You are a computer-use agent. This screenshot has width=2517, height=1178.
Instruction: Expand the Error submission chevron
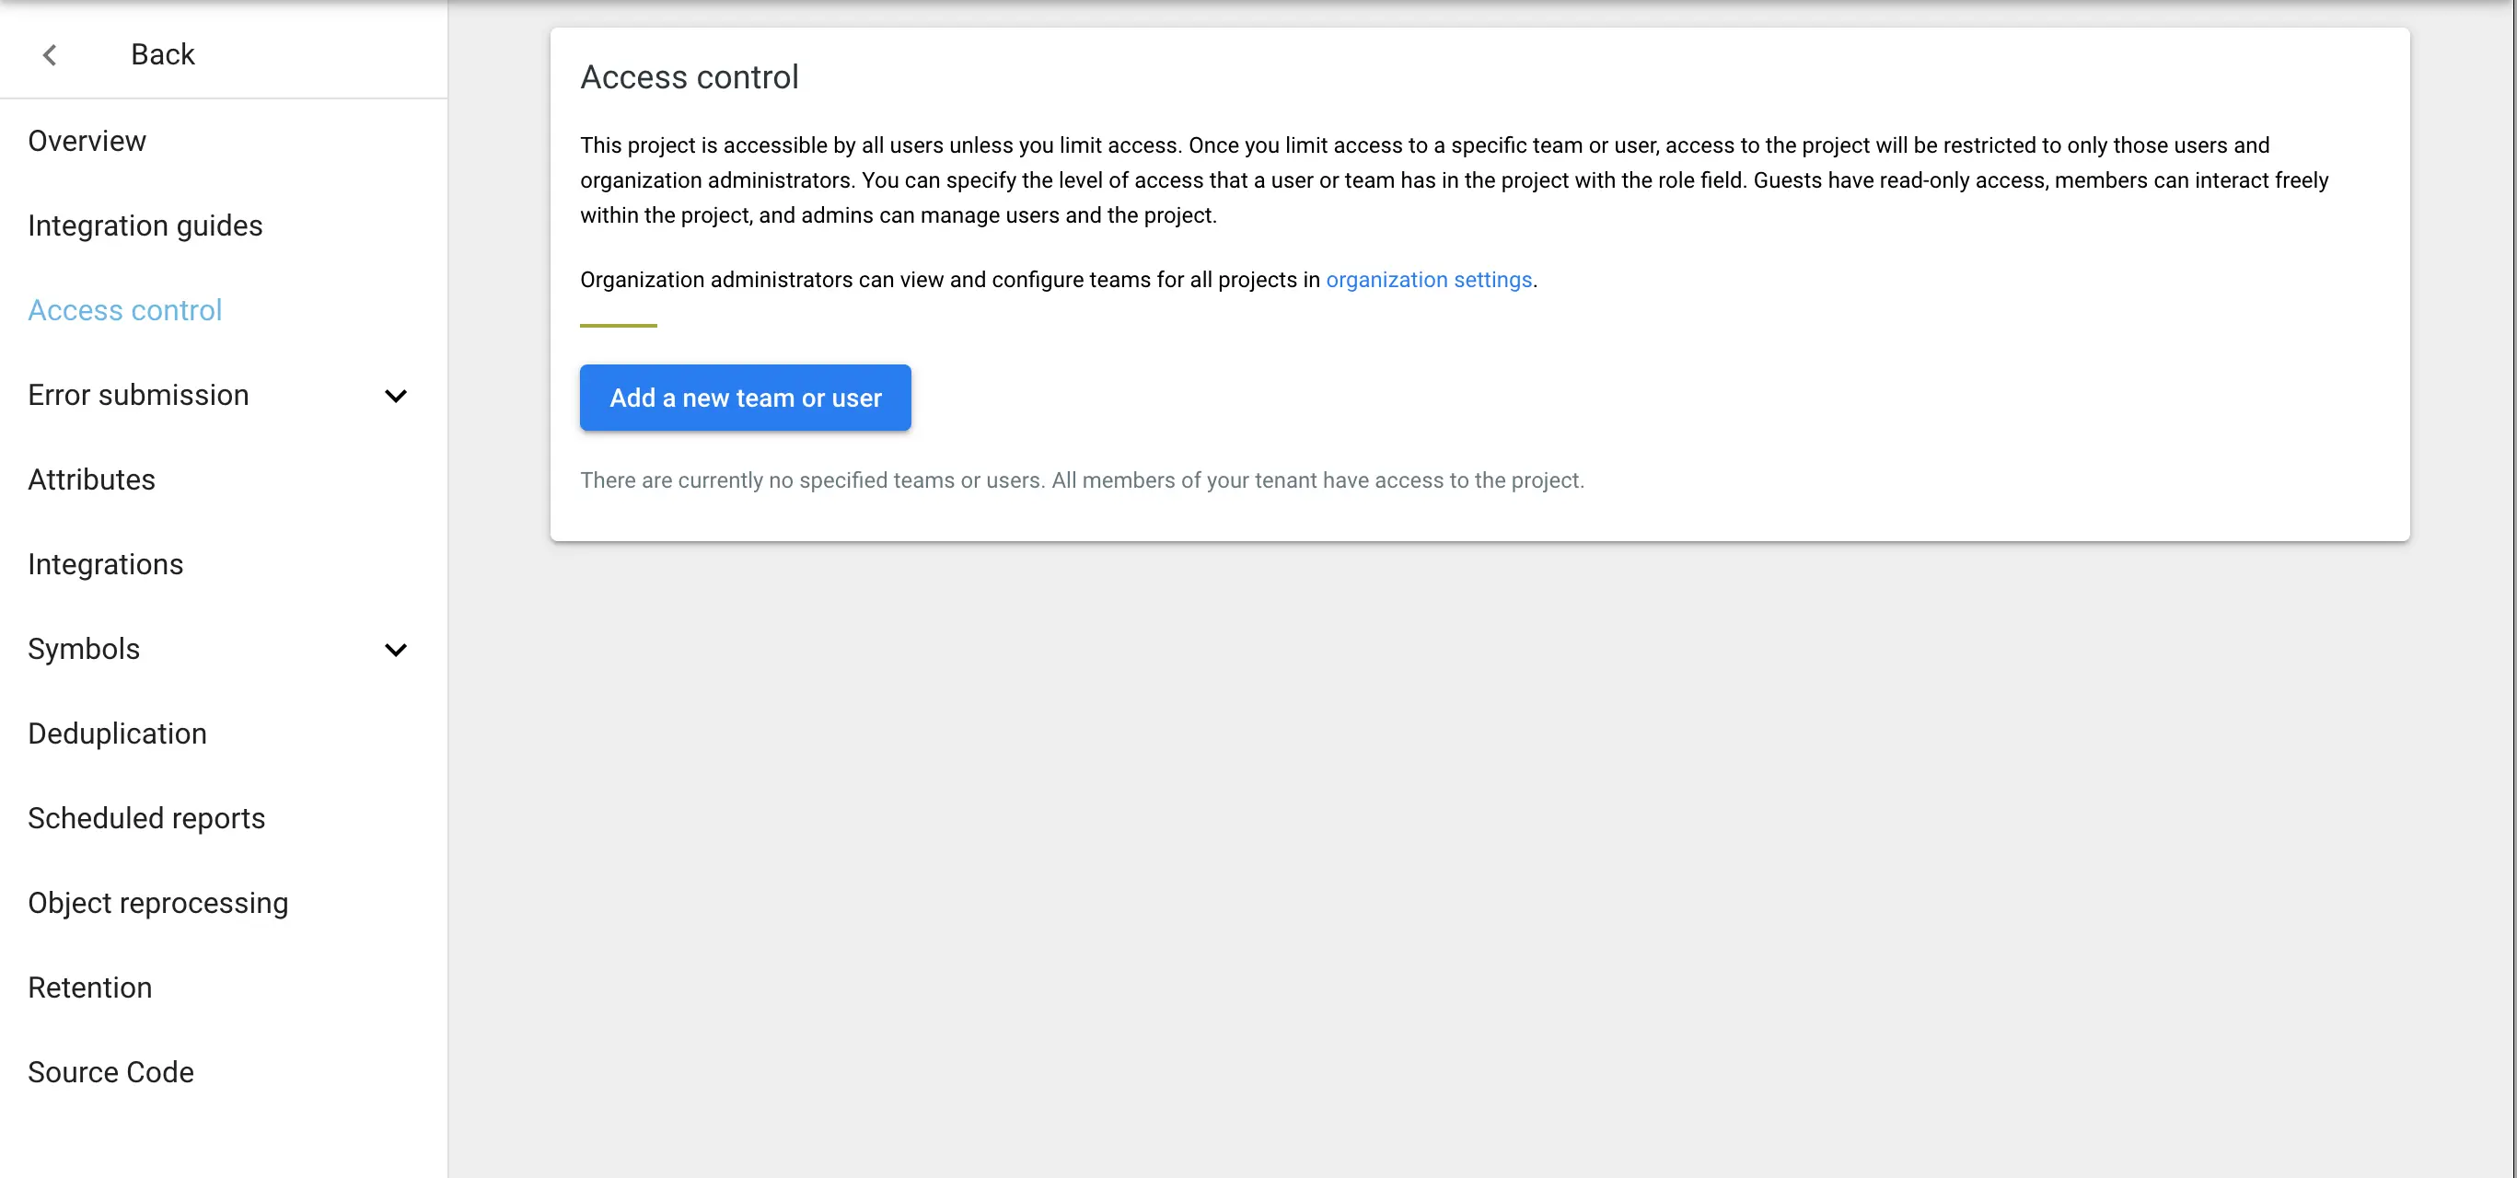click(x=396, y=397)
